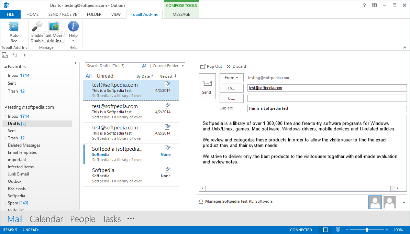Click the search magnifier icon in Drafts search
Image resolution: width=410 pixels, height=234 pixels.
coord(144,66)
